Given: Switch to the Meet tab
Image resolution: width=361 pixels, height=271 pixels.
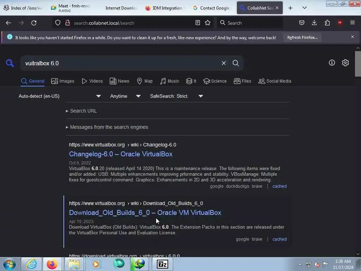Looking at the screenshot, I should tap(70, 8).
